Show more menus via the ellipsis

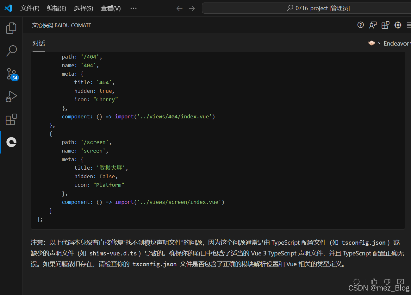[x=134, y=8]
